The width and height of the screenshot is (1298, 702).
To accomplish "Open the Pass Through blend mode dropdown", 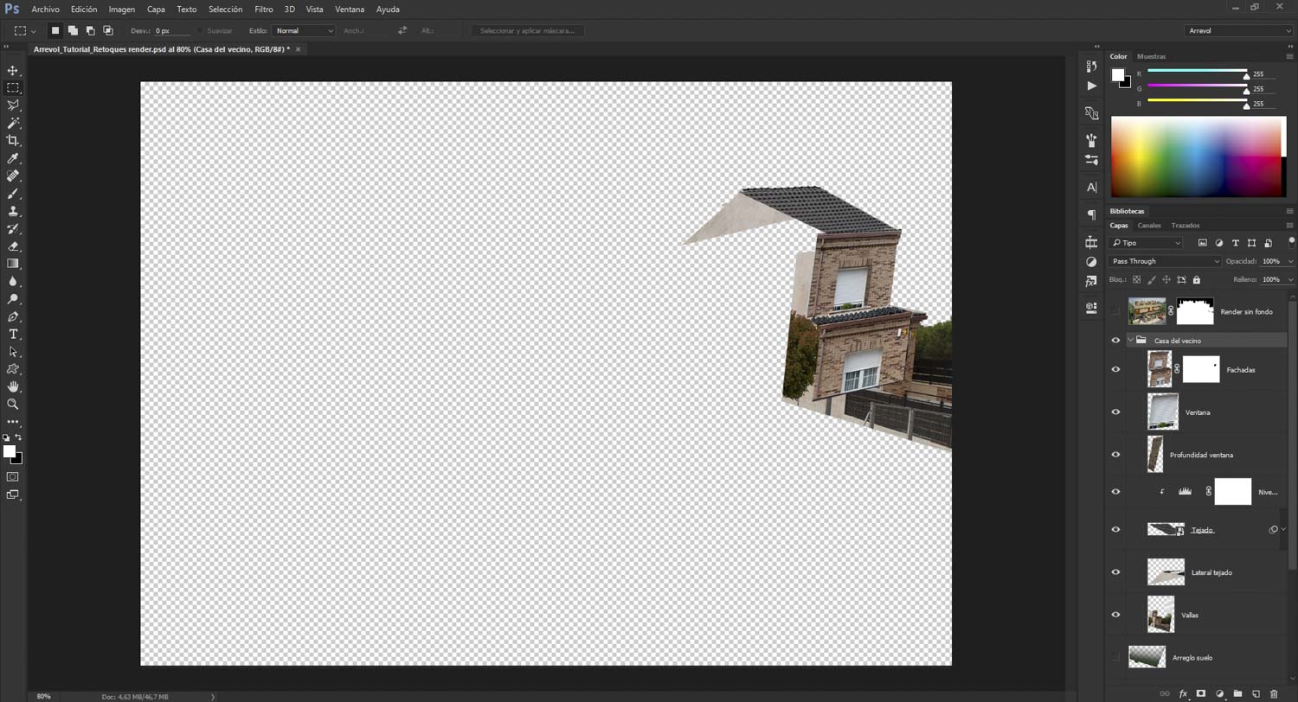I will [1165, 261].
